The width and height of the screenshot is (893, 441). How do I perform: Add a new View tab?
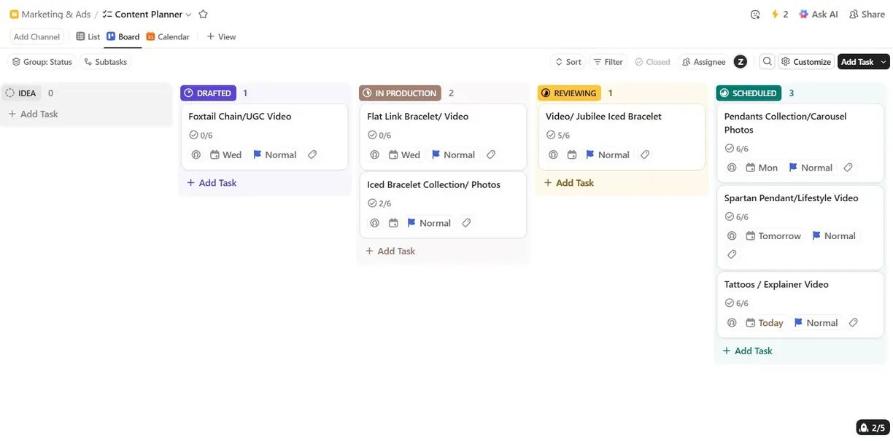[221, 36]
